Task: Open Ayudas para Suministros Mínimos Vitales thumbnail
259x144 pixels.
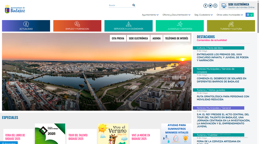Action: [x=176, y=134]
